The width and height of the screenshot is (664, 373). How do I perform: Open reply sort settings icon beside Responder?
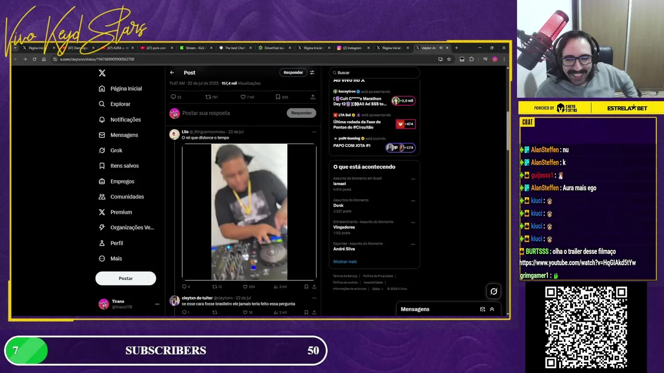pyautogui.click(x=312, y=73)
